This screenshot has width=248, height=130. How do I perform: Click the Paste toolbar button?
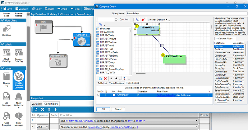50,9
